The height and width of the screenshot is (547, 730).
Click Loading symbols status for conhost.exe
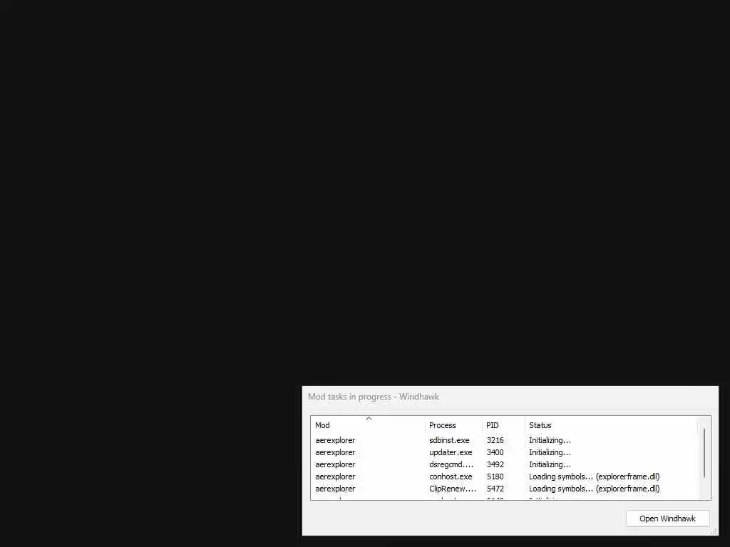coord(594,476)
